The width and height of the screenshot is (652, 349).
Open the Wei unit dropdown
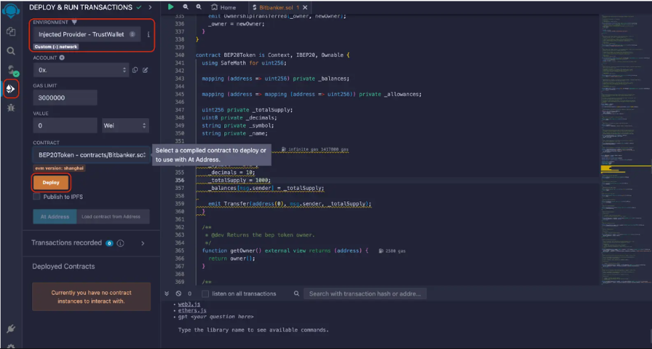(126, 126)
